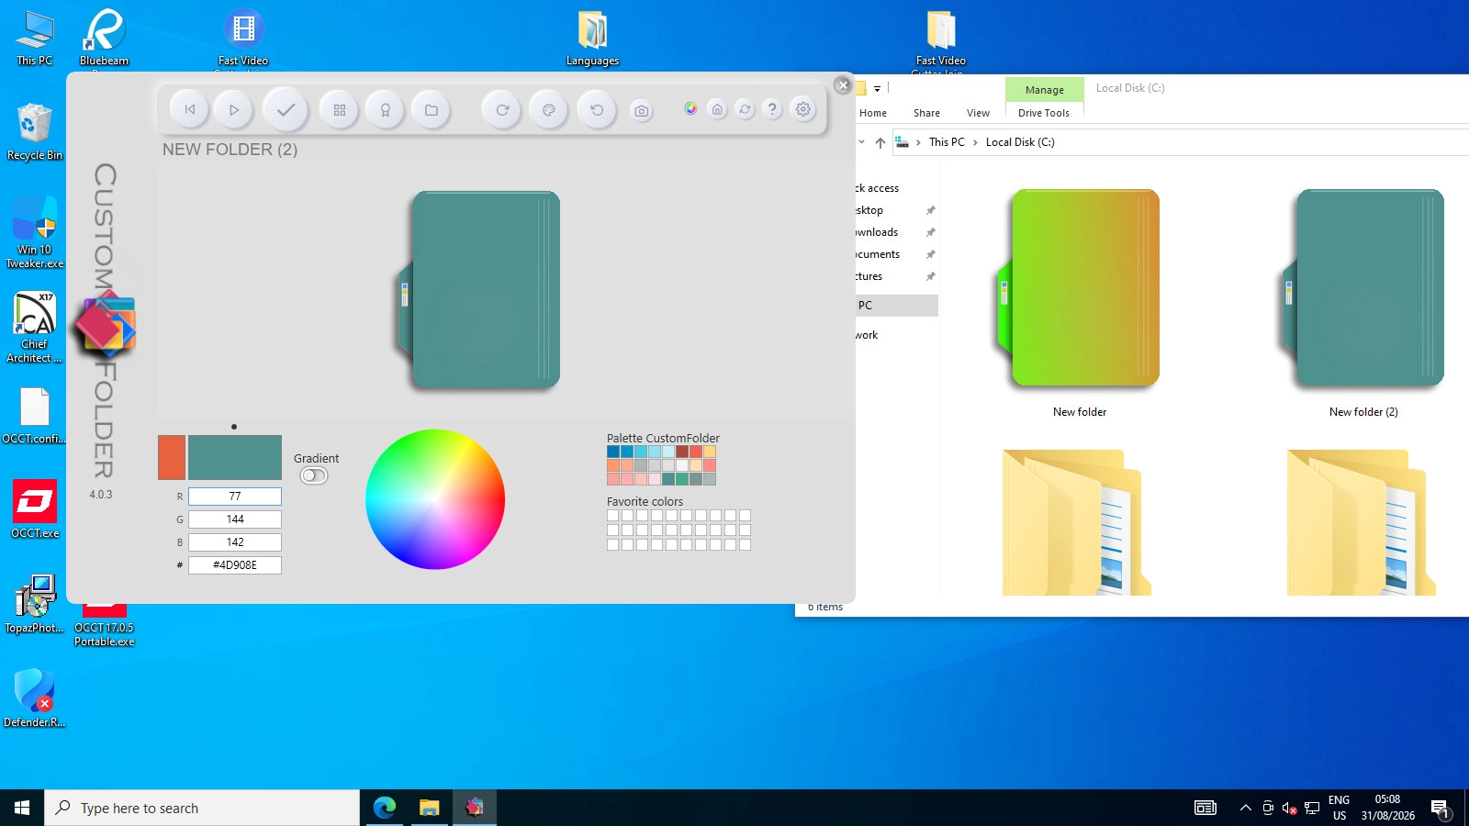
Task: Click the Up arrow in Explorer navigation
Action: pyautogui.click(x=880, y=142)
